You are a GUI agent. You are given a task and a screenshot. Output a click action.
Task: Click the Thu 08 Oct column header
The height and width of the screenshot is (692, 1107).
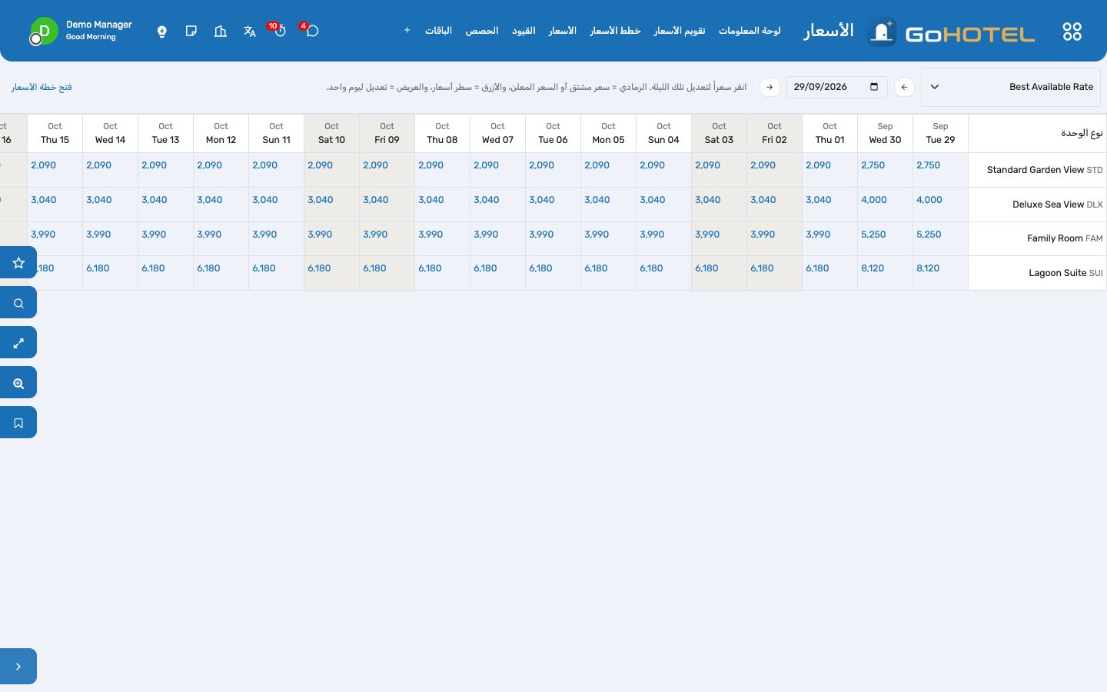(442, 133)
